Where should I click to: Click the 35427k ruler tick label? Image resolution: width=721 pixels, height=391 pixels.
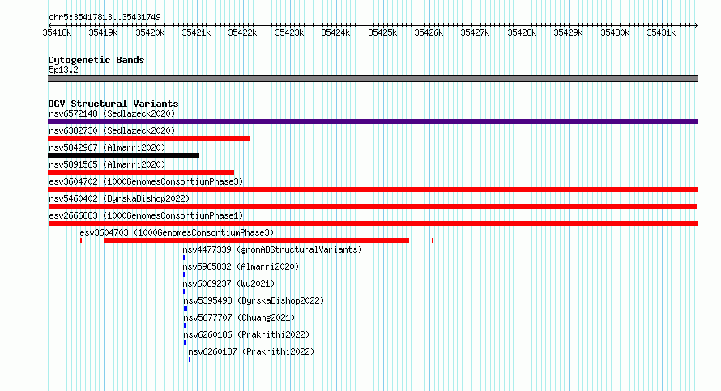click(475, 32)
